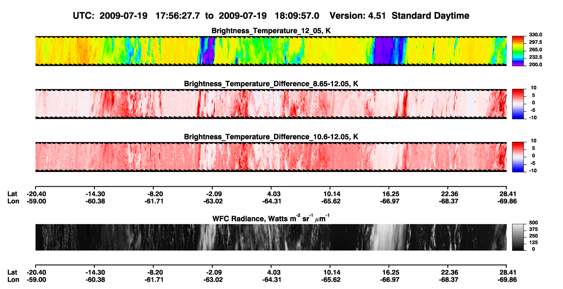Click longitude '-69.86' on the upper axis
563x289 pixels.
[507, 201]
